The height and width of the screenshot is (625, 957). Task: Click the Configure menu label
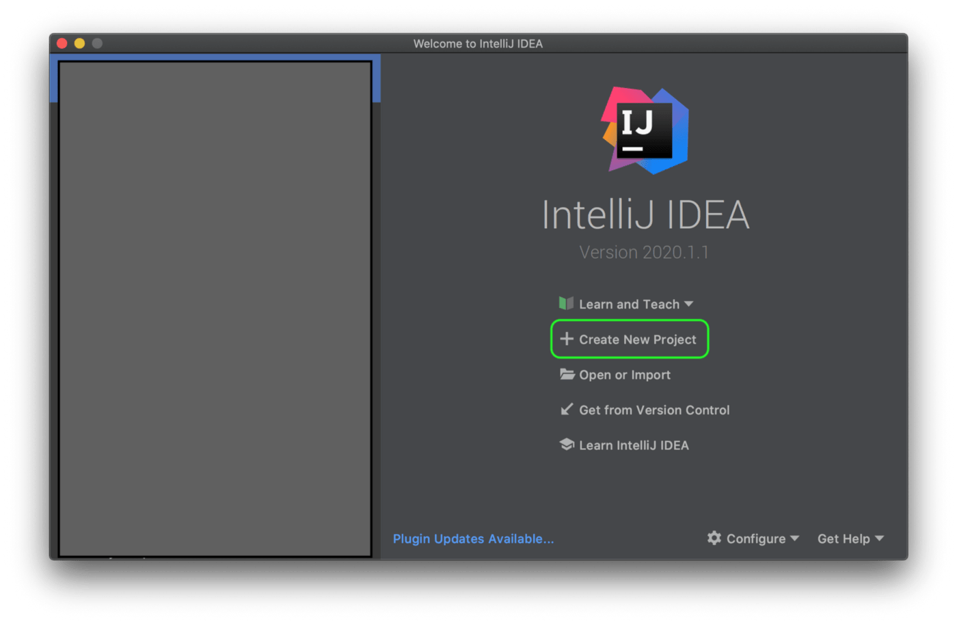tap(755, 539)
